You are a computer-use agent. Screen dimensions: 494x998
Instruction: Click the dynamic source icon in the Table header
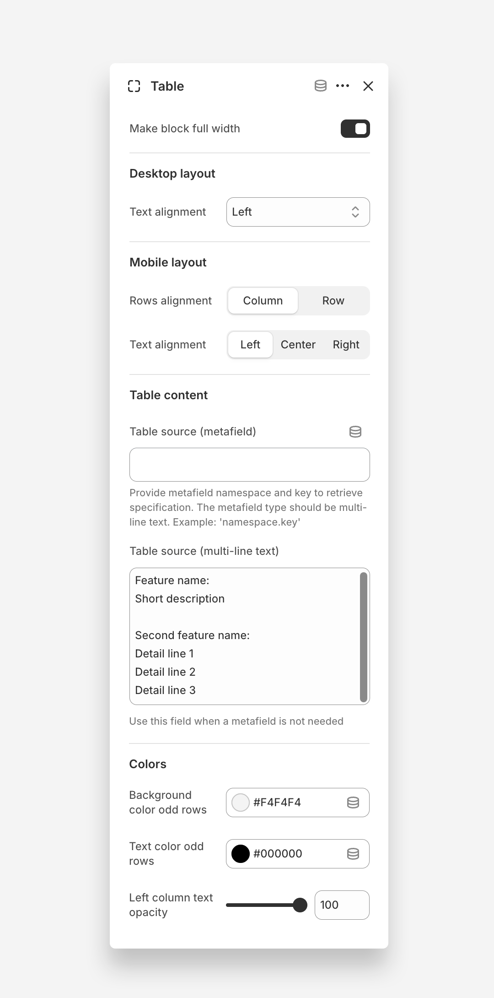(320, 86)
